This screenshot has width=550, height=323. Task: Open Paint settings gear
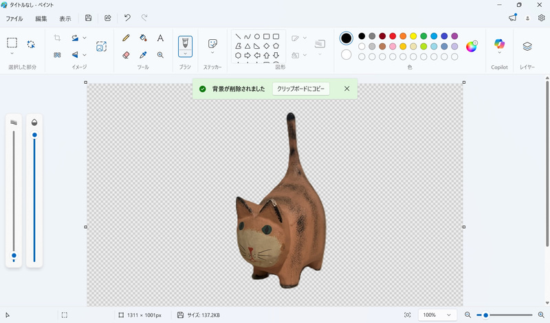click(x=541, y=18)
